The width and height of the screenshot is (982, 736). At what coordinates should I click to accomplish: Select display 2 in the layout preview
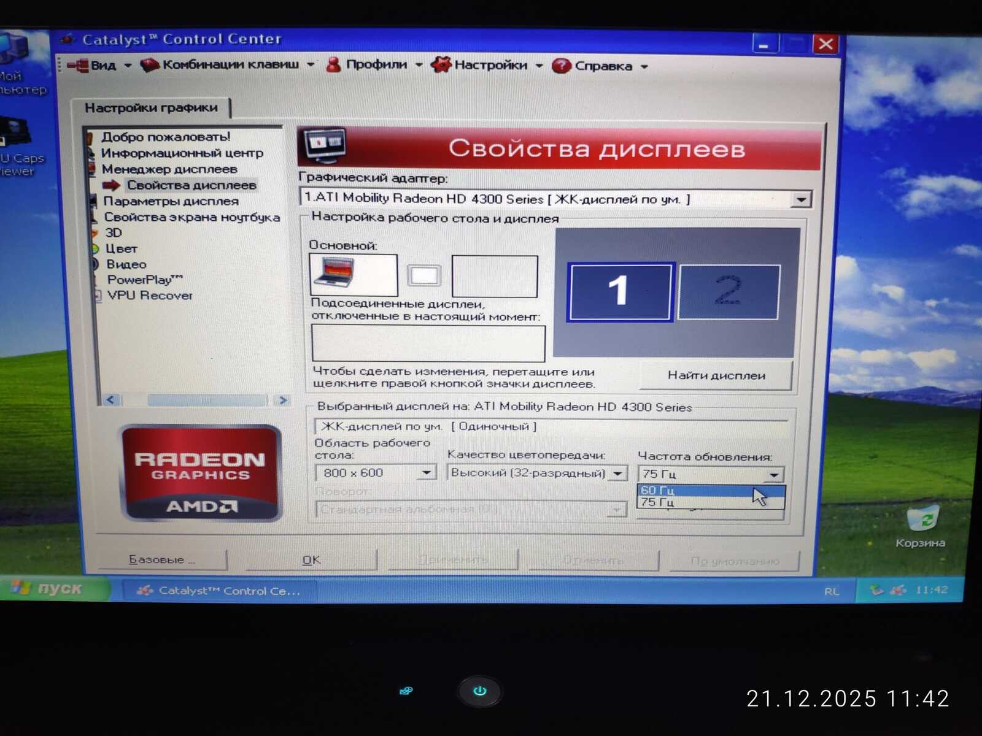729,291
